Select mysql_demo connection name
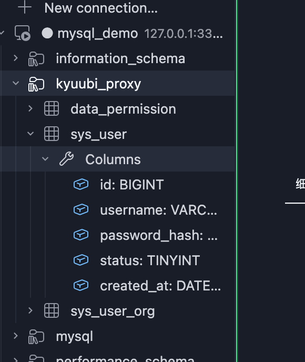Viewport: 305px width, 362px height. pyautogui.click(x=98, y=34)
